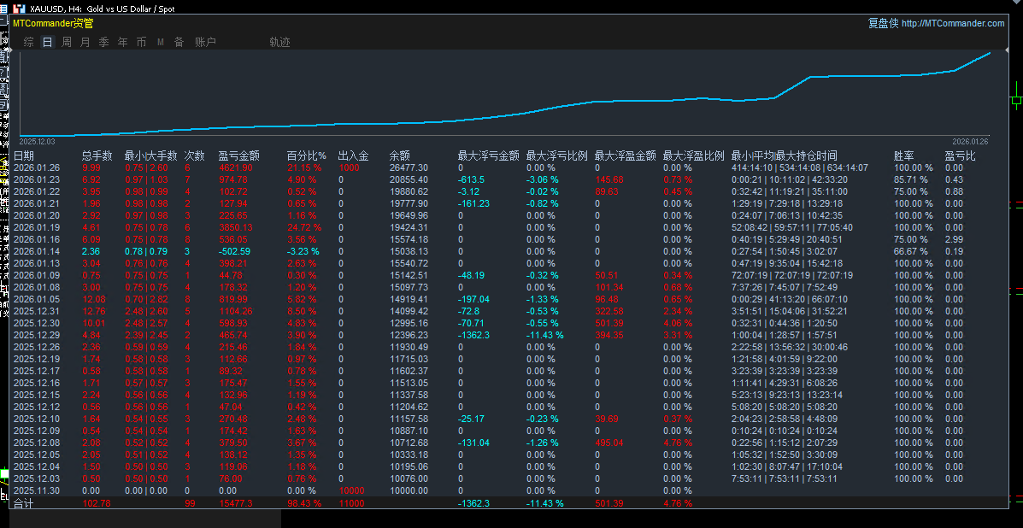Select the 2026.01.14 date row
Viewport: 1023px width, 528px height.
(x=38, y=252)
